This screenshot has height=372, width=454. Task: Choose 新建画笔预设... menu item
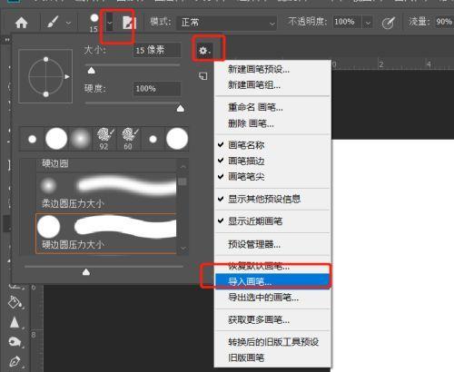click(272, 69)
